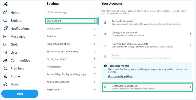Open Deactivate your account chevron
This screenshot has height=100, width=196.
(190, 87)
